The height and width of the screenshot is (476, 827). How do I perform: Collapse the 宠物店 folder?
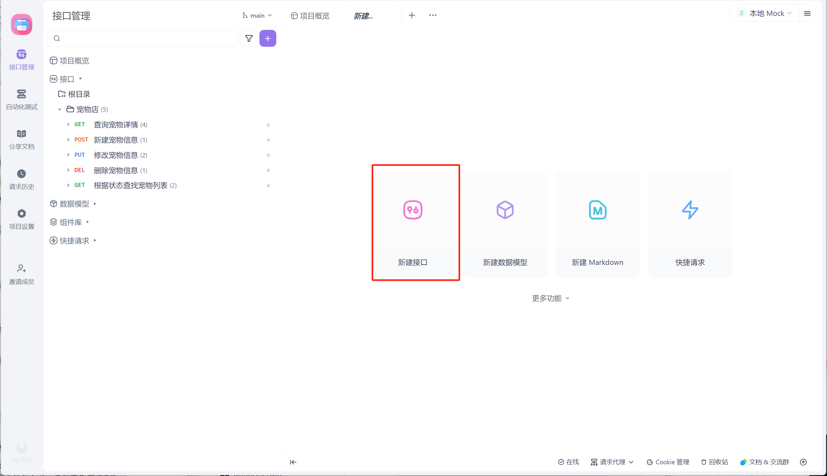pyautogui.click(x=60, y=109)
